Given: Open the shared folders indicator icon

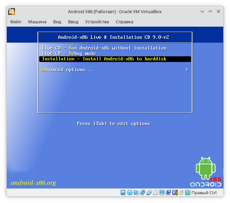Looking at the screenshot, I should pos(156,193).
